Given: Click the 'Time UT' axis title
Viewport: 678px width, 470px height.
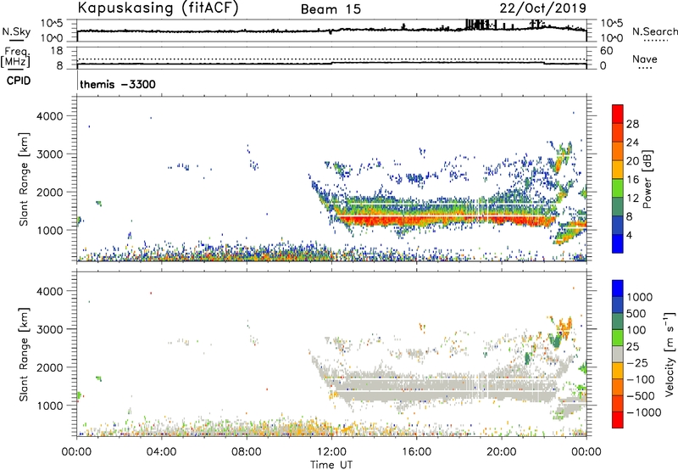Looking at the screenshot, I should (331, 465).
